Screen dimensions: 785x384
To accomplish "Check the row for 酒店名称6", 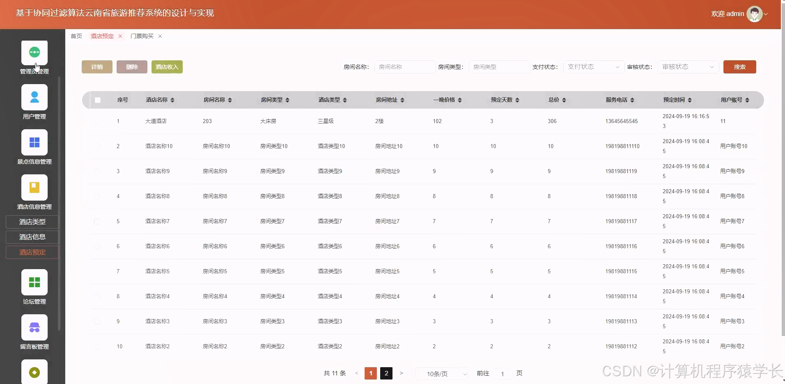I will 97,247.
